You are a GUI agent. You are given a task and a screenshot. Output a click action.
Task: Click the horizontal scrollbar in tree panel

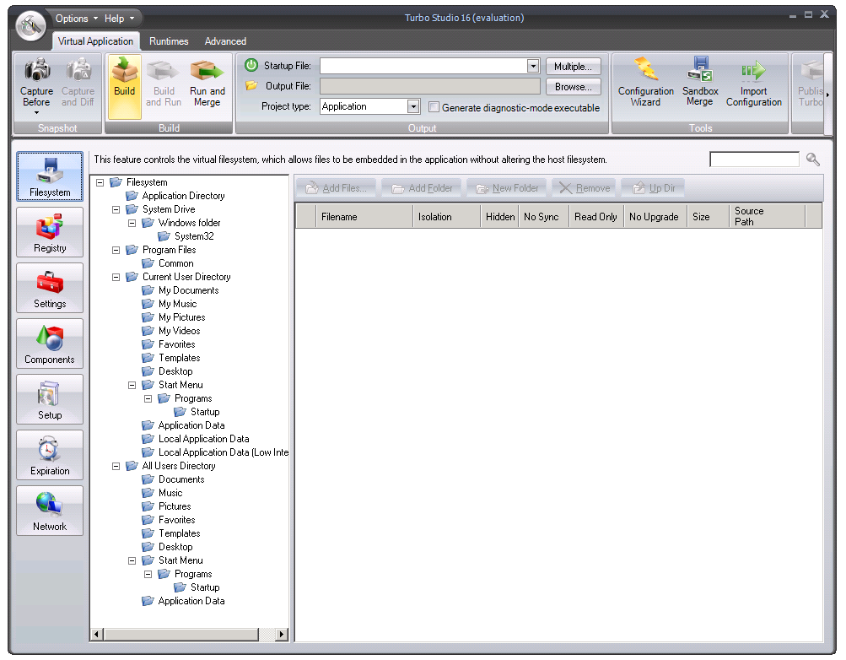click(x=181, y=634)
